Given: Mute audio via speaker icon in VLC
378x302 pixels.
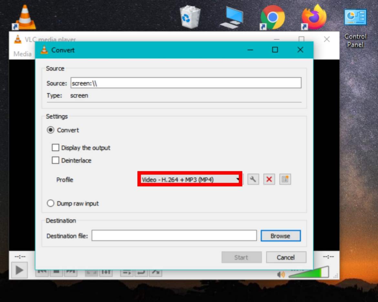Looking at the screenshot, I should [x=281, y=274].
